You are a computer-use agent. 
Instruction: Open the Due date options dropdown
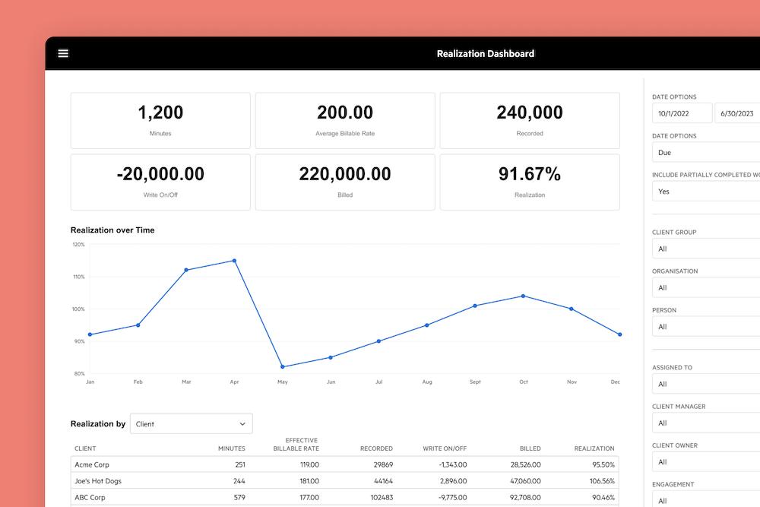[x=705, y=152]
